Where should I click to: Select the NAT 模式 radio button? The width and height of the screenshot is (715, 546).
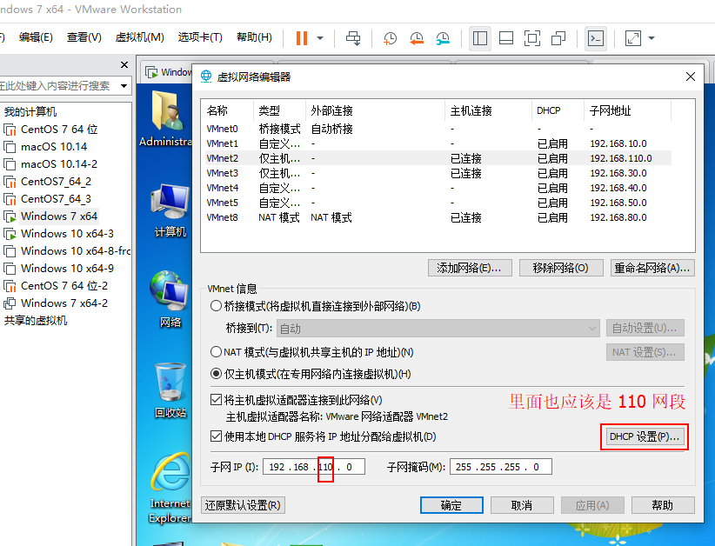pyautogui.click(x=216, y=352)
